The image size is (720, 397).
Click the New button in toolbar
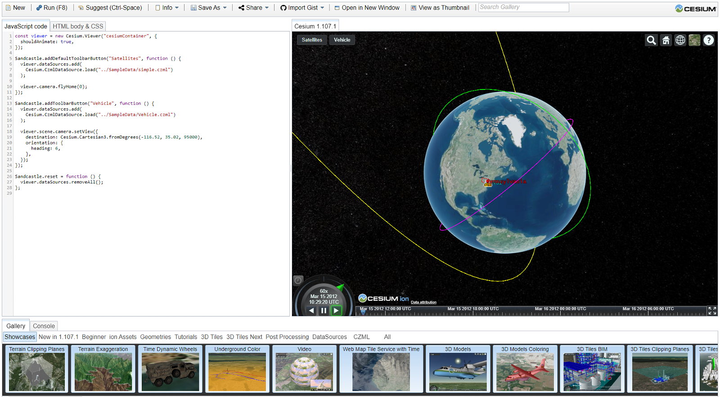[x=15, y=8]
